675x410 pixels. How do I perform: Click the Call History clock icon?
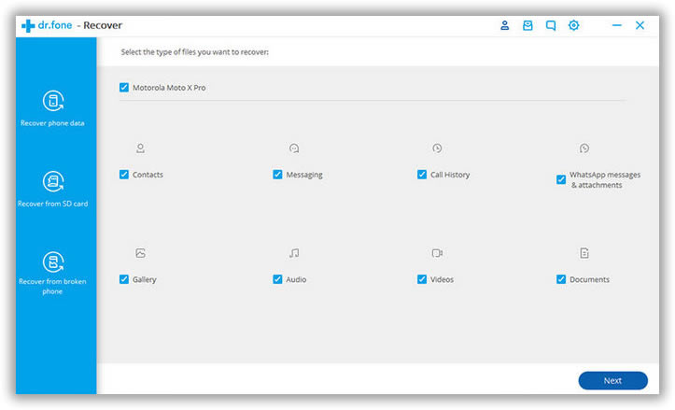coord(437,148)
